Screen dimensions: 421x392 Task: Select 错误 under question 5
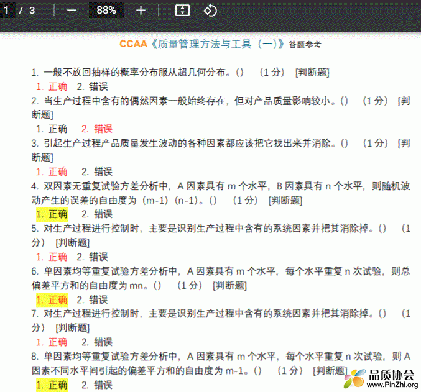(93, 257)
